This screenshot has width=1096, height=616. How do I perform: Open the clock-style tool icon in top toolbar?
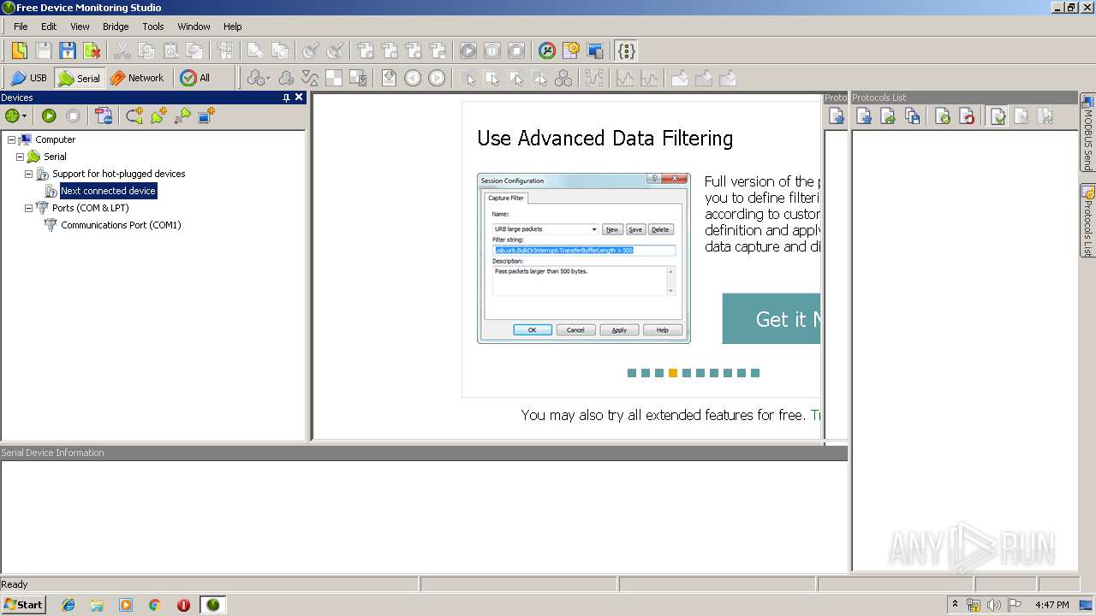point(547,50)
